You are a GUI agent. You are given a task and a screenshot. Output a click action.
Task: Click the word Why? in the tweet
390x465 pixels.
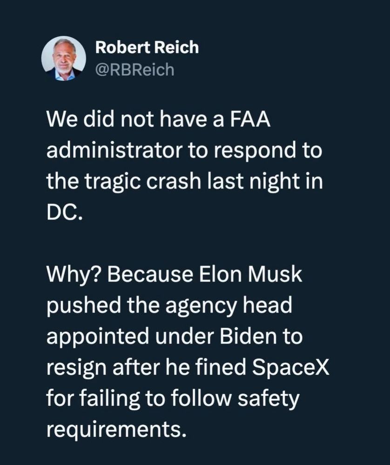[74, 276]
